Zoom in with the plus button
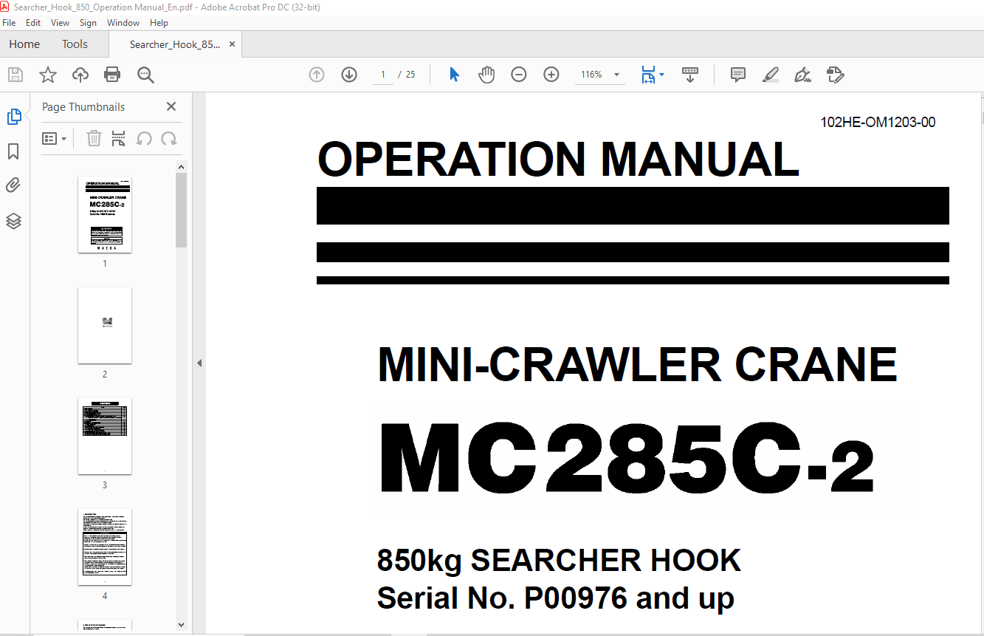 pyautogui.click(x=551, y=75)
